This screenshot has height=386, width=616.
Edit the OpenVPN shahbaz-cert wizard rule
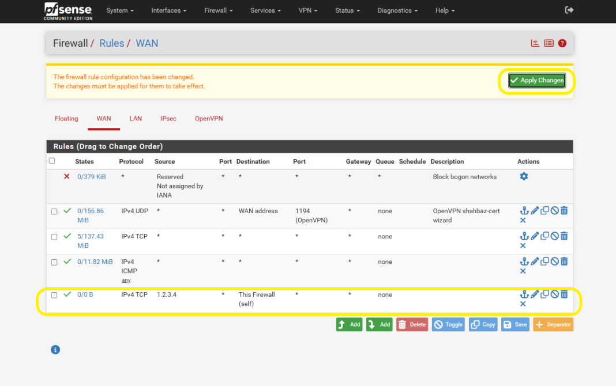[535, 211]
